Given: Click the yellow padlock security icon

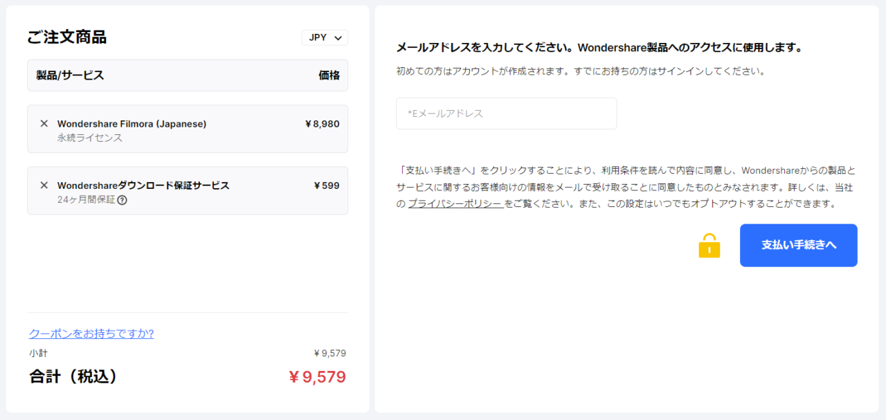Looking at the screenshot, I should (709, 246).
